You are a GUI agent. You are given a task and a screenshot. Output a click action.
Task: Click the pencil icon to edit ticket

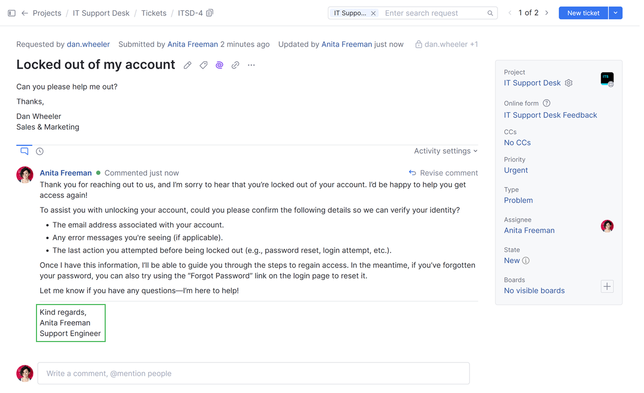[x=187, y=65]
